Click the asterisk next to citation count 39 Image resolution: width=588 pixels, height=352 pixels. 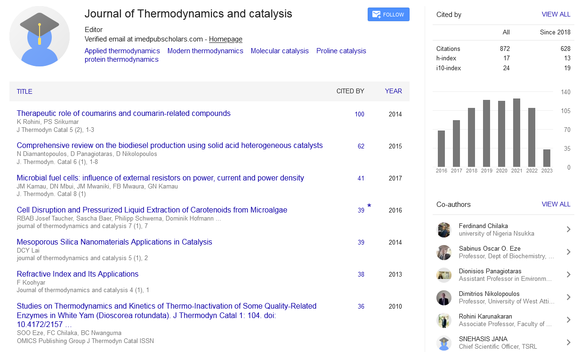click(x=369, y=206)
